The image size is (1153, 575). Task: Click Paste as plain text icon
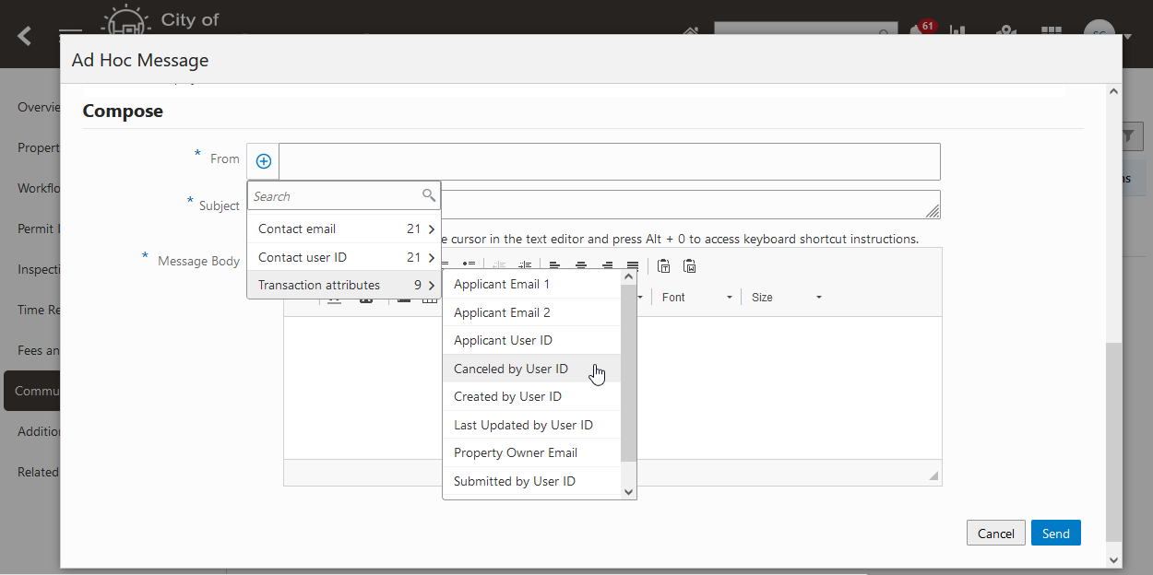tap(663, 266)
